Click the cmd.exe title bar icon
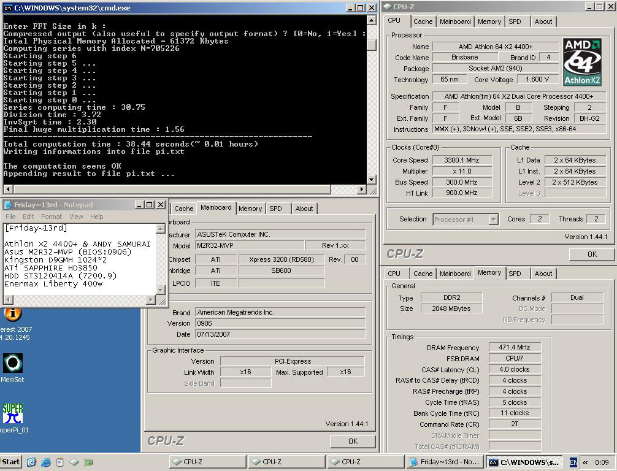This screenshot has width=617, height=471. pyautogui.click(x=8, y=8)
